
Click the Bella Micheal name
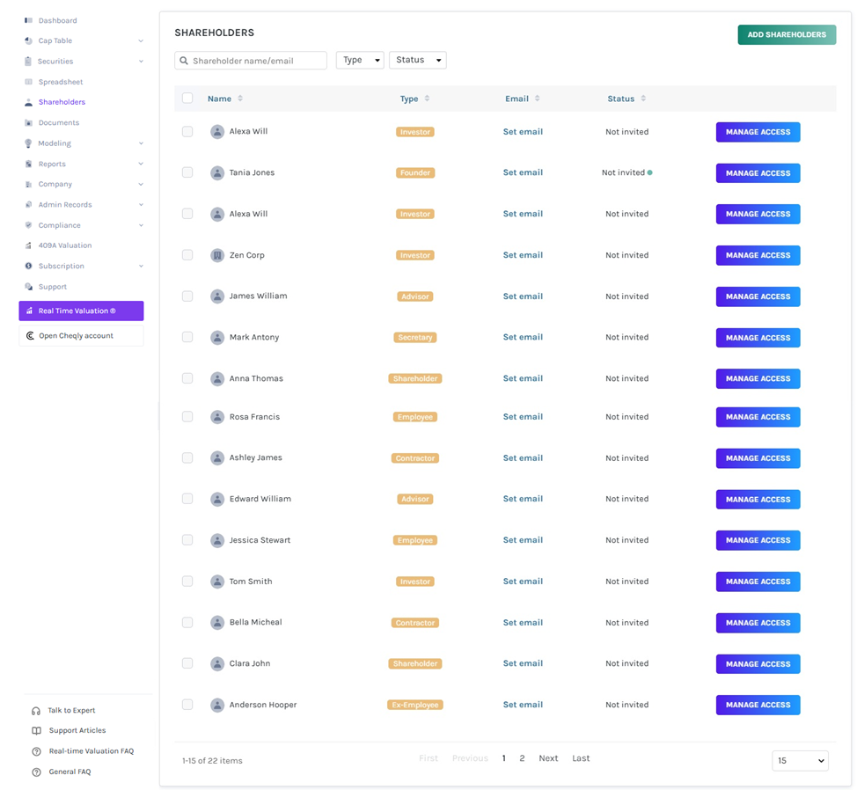tap(256, 622)
